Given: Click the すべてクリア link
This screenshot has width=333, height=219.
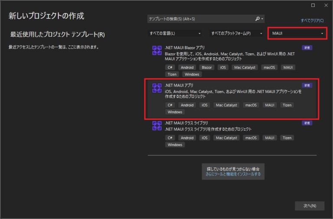Looking at the screenshot, I should tap(312, 20).
